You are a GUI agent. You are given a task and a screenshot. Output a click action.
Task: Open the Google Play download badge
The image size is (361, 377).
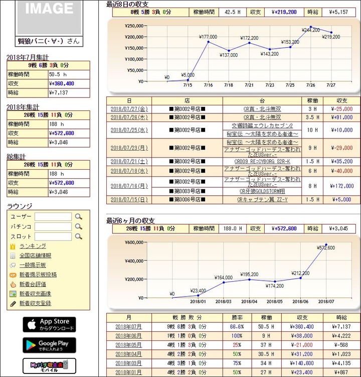49,345
